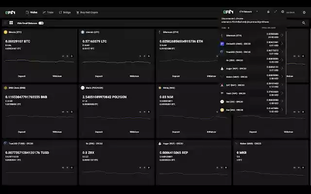The height and width of the screenshot is (194, 311).
Task: Open the wallet search magnifier
Action: click(303, 23)
